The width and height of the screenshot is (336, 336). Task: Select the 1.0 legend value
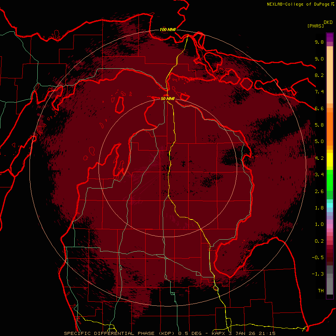pos(319,224)
